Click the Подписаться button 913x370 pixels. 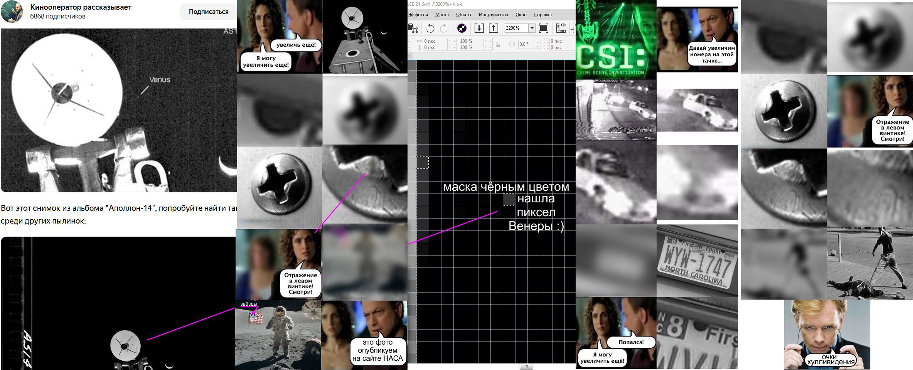point(209,12)
